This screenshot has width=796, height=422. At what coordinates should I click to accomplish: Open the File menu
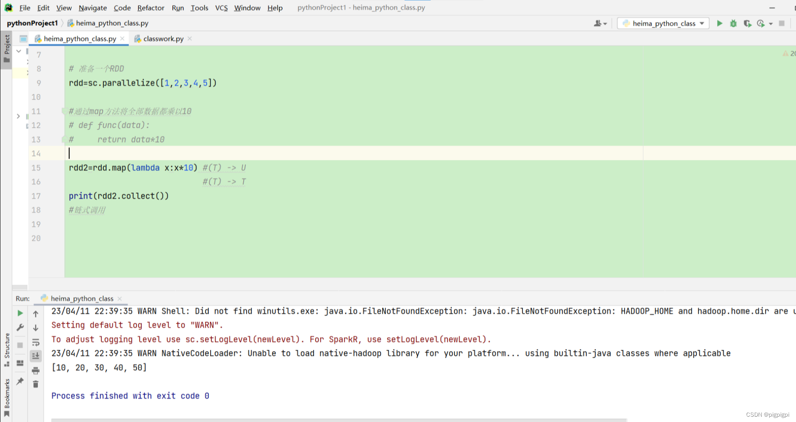point(25,8)
